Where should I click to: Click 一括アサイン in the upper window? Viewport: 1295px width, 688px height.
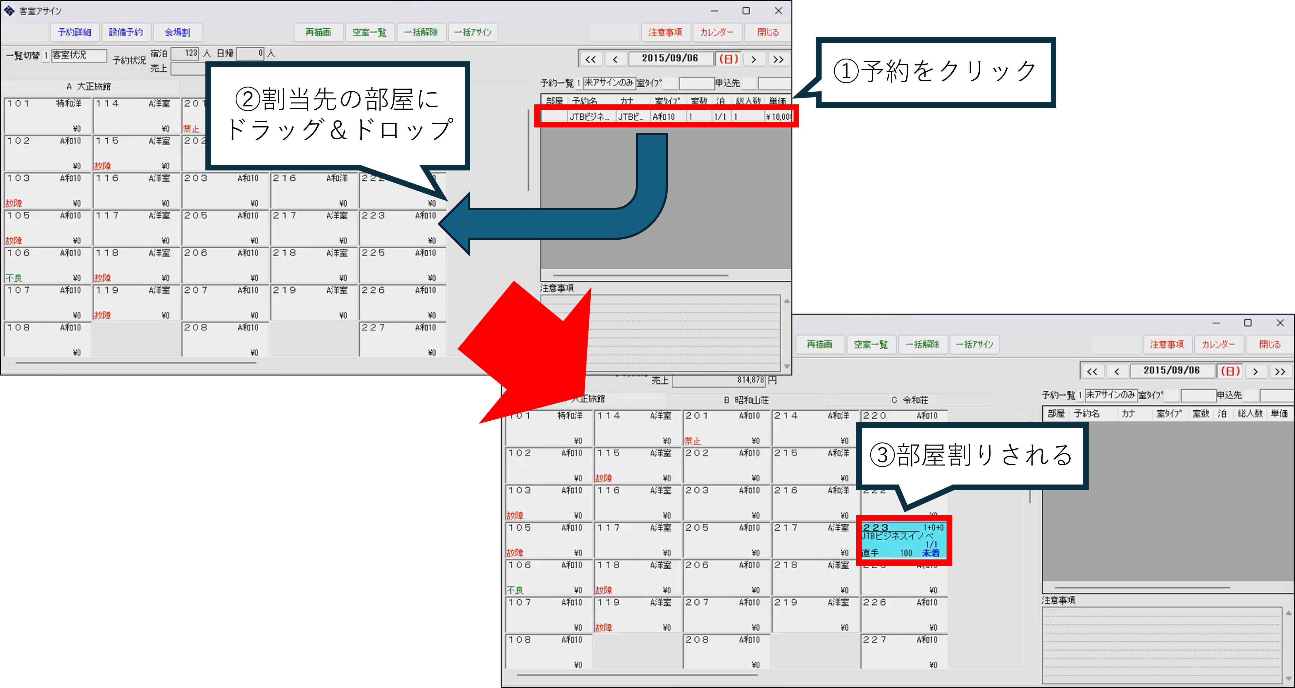(x=472, y=32)
